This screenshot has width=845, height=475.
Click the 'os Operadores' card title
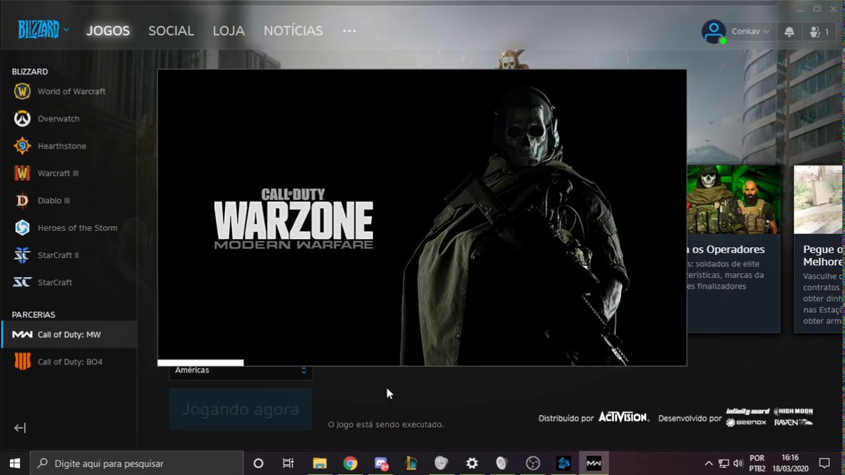pos(726,249)
